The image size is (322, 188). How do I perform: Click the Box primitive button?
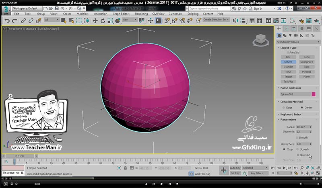coord(288,57)
